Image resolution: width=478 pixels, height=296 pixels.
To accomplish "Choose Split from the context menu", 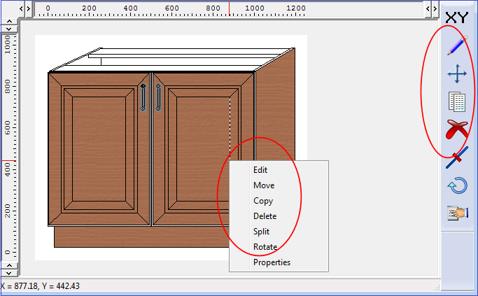I will (x=279, y=232).
